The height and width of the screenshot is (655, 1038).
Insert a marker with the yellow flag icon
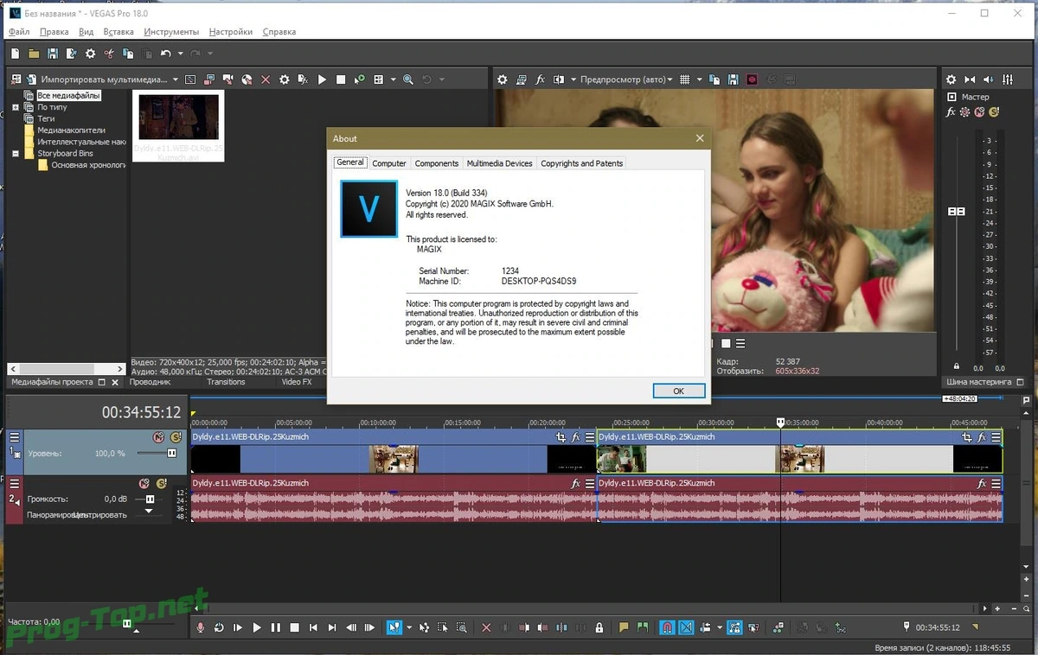tap(624, 627)
